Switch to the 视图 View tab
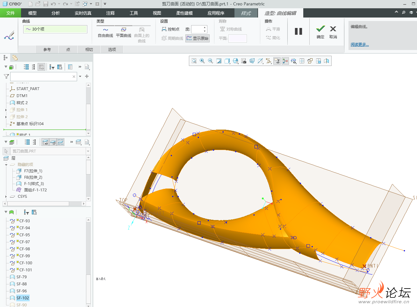The width and height of the screenshot is (417, 307). coord(157,13)
